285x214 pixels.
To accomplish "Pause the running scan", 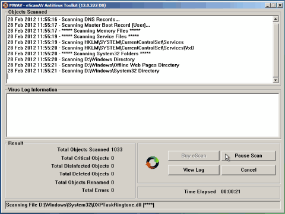I will (x=248, y=156).
